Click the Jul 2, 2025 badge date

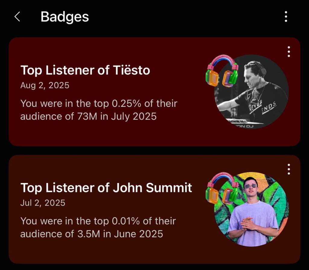[43, 203]
